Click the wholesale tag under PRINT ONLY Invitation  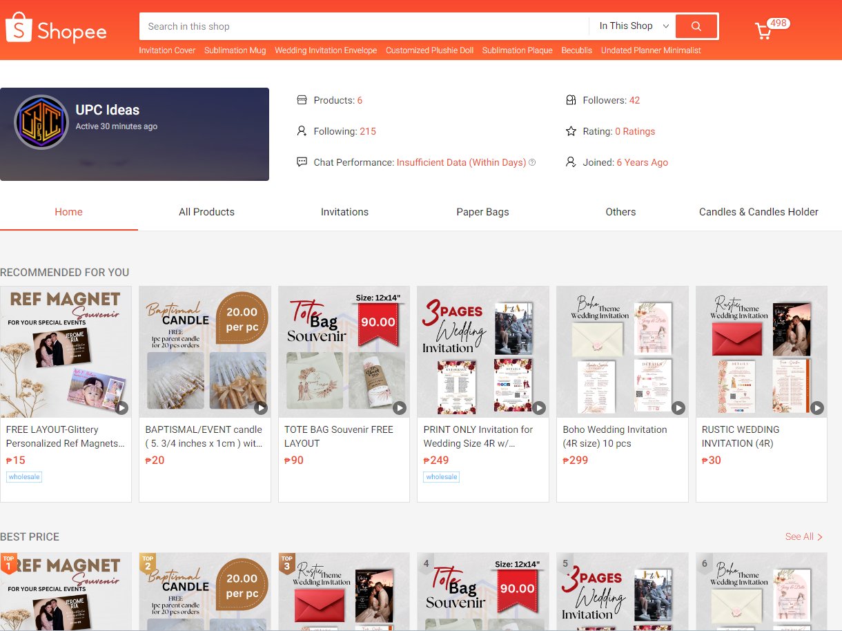pyautogui.click(x=442, y=477)
